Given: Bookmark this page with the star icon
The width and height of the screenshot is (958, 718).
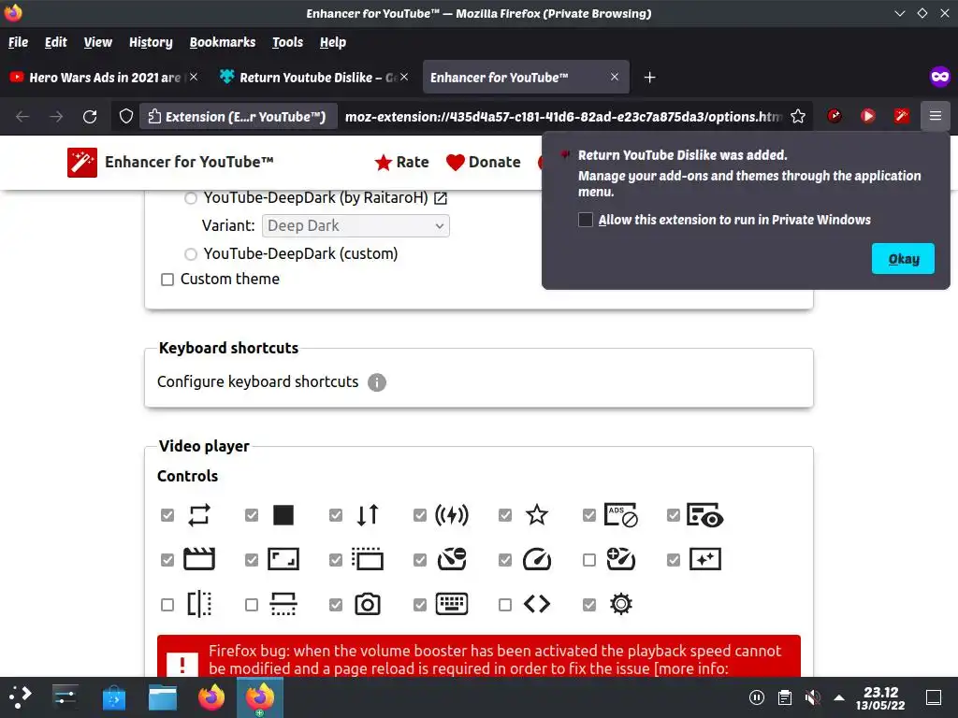Looking at the screenshot, I should 798,116.
